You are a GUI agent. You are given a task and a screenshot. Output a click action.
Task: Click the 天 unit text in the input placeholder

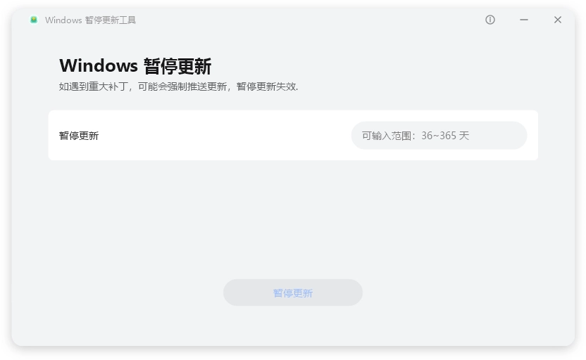pos(464,136)
